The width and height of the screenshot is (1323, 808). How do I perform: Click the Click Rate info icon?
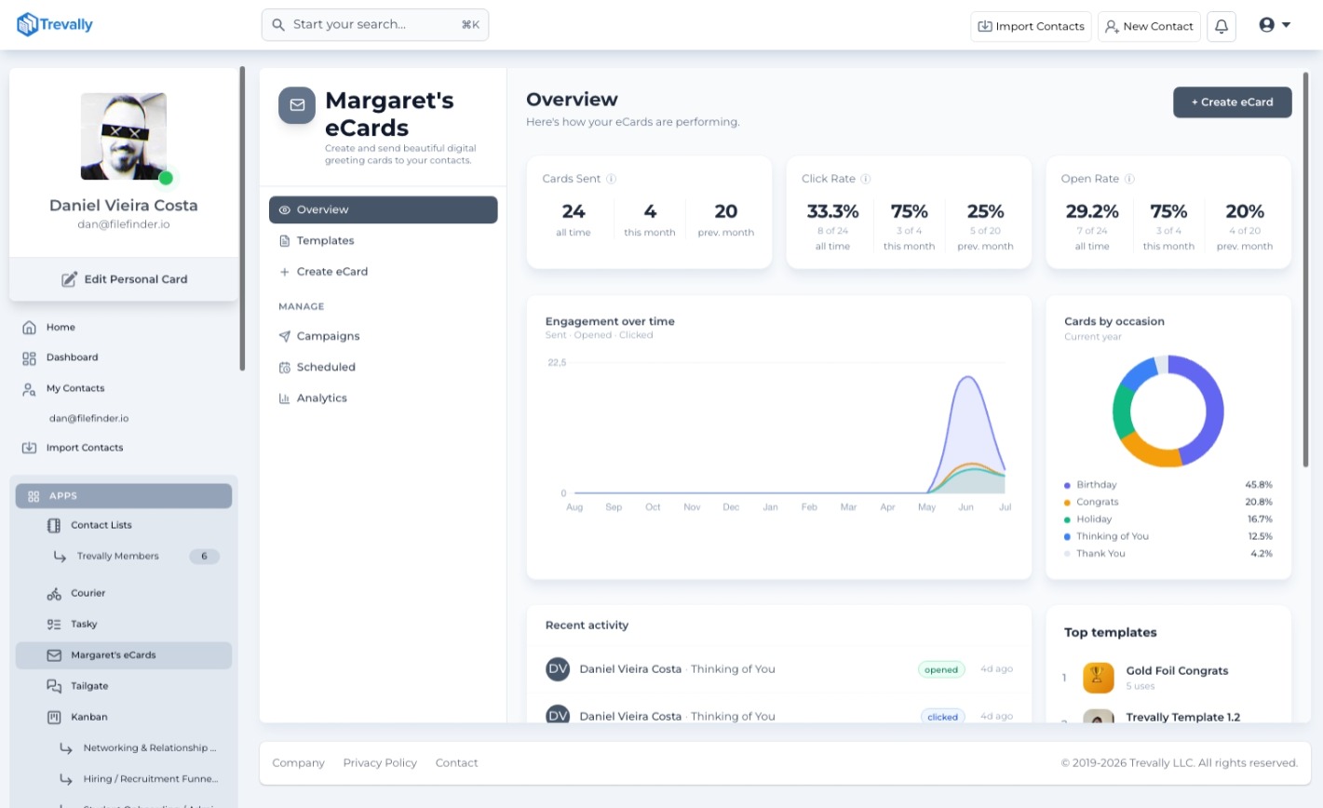(x=866, y=179)
